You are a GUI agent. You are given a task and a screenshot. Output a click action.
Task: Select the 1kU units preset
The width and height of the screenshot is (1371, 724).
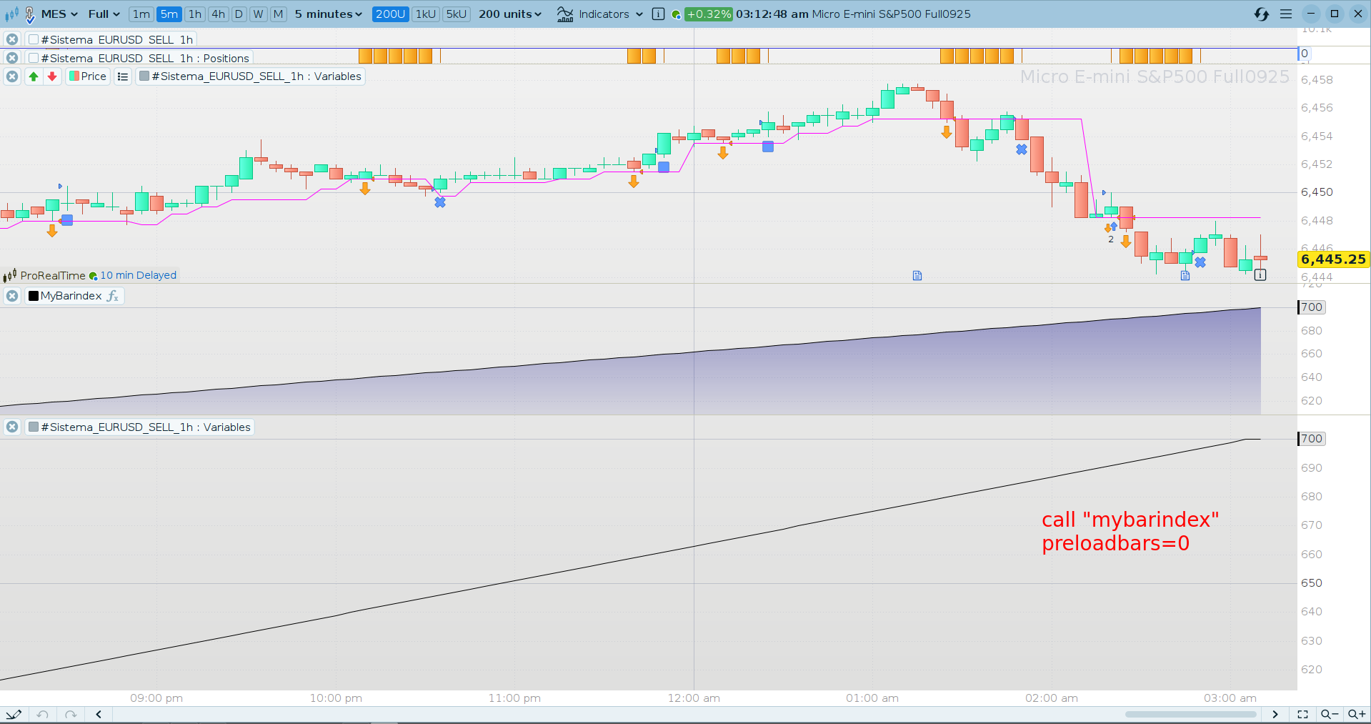click(x=427, y=14)
